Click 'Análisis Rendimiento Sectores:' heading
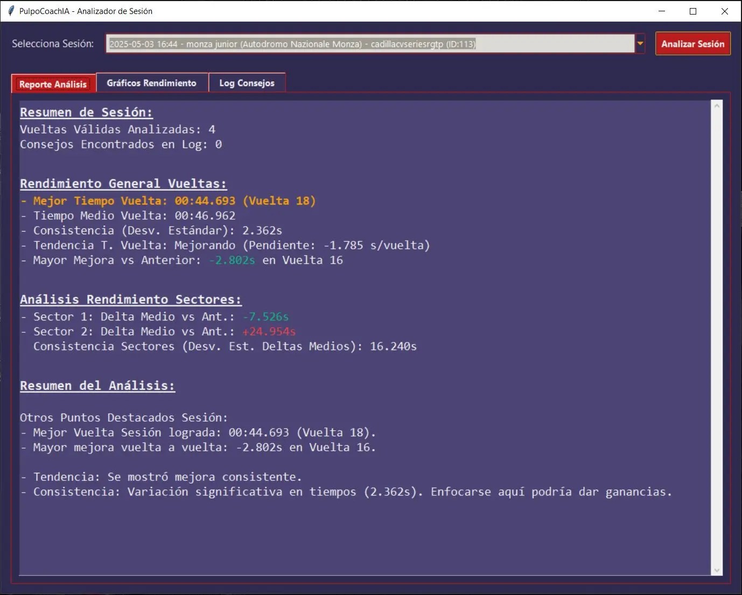 tap(131, 299)
